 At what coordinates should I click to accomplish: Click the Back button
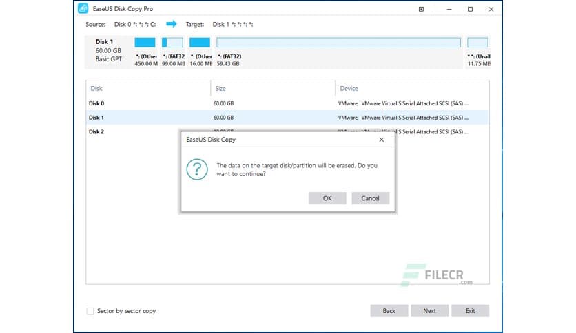point(389,310)
